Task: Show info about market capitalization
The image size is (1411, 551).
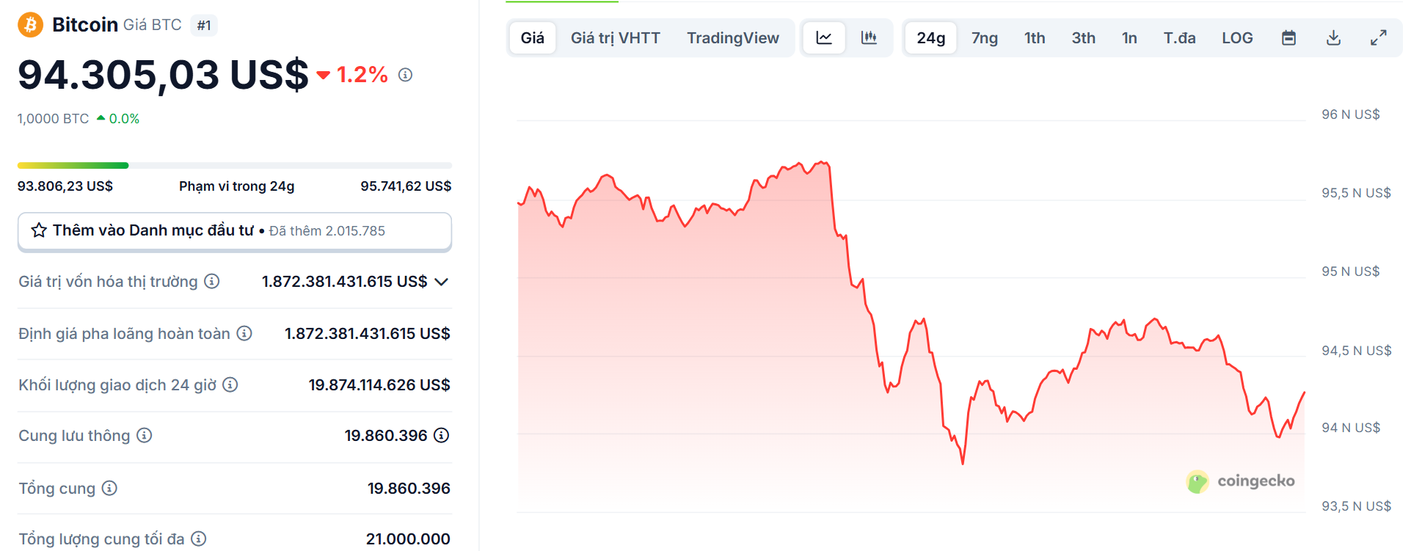Action: (212, 282)
